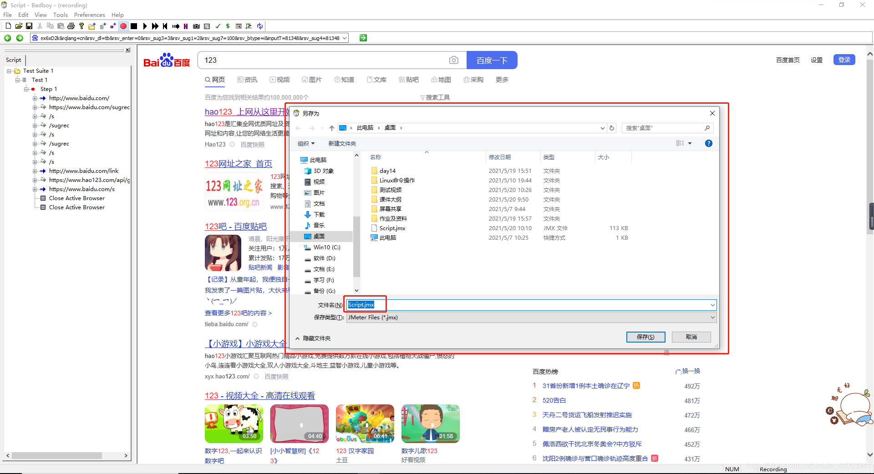
Task: Click the 保存(S) button
Action: tap(646, 337)
